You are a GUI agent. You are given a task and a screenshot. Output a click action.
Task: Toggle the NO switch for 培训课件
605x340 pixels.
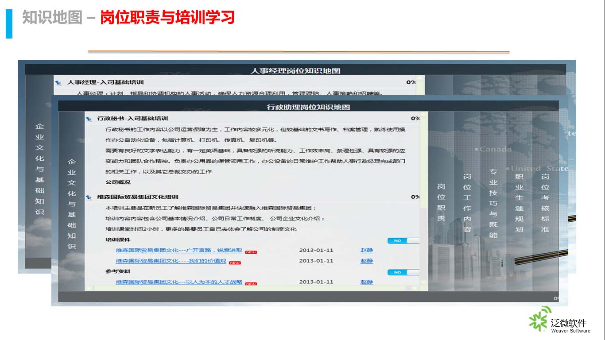click(x=403, y=241)
